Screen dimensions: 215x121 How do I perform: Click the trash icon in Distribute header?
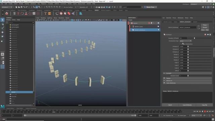click(210, 35)
